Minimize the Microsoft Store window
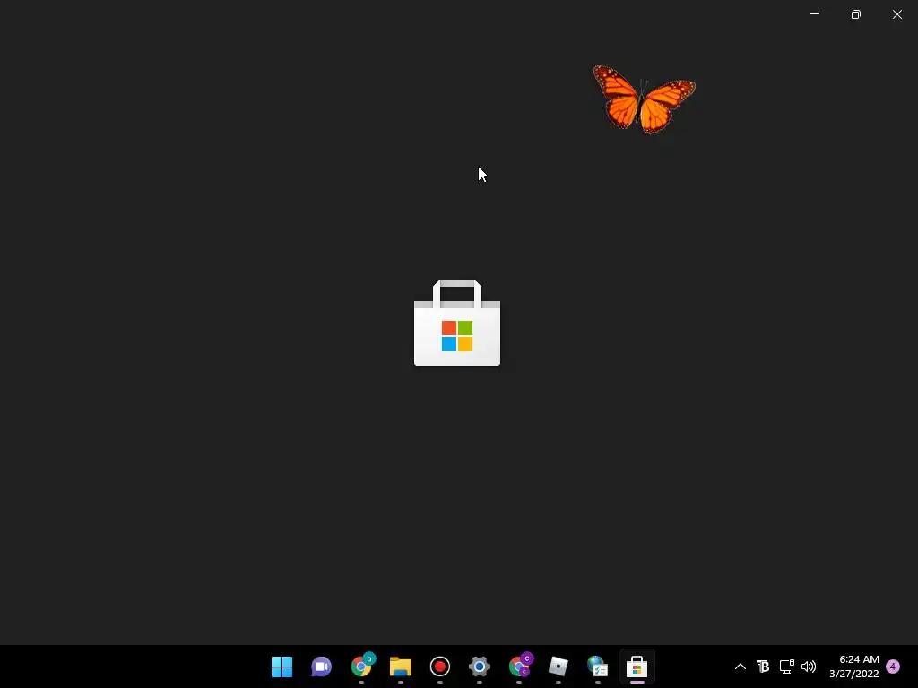Screen dimensions: 918x688 [x=814, y=14]
